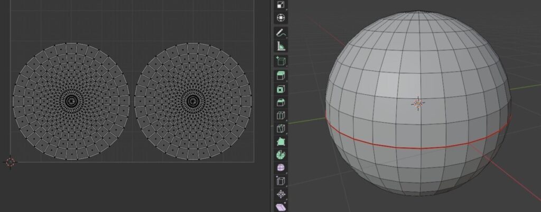Select the Bevel tool

[x=281, y=102]
